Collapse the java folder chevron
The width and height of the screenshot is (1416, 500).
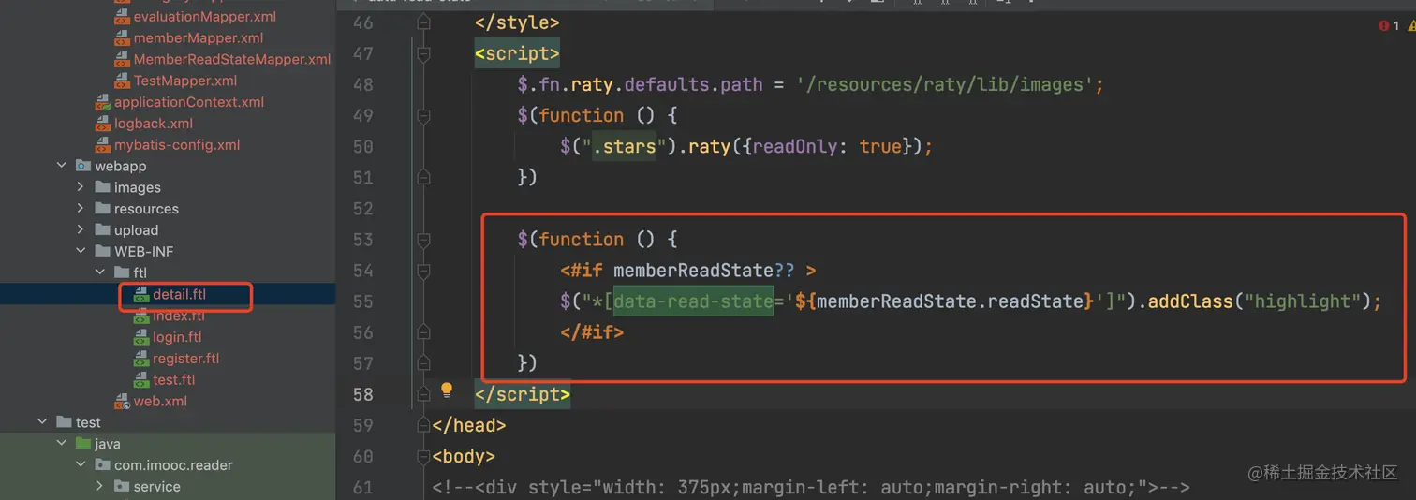(x=62, y=444)
